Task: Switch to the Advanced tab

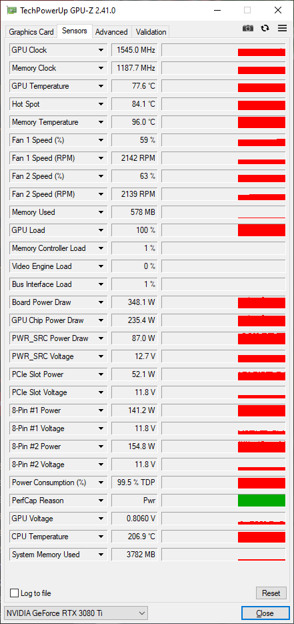Action: pyautogui.click(x=111, y=32)
